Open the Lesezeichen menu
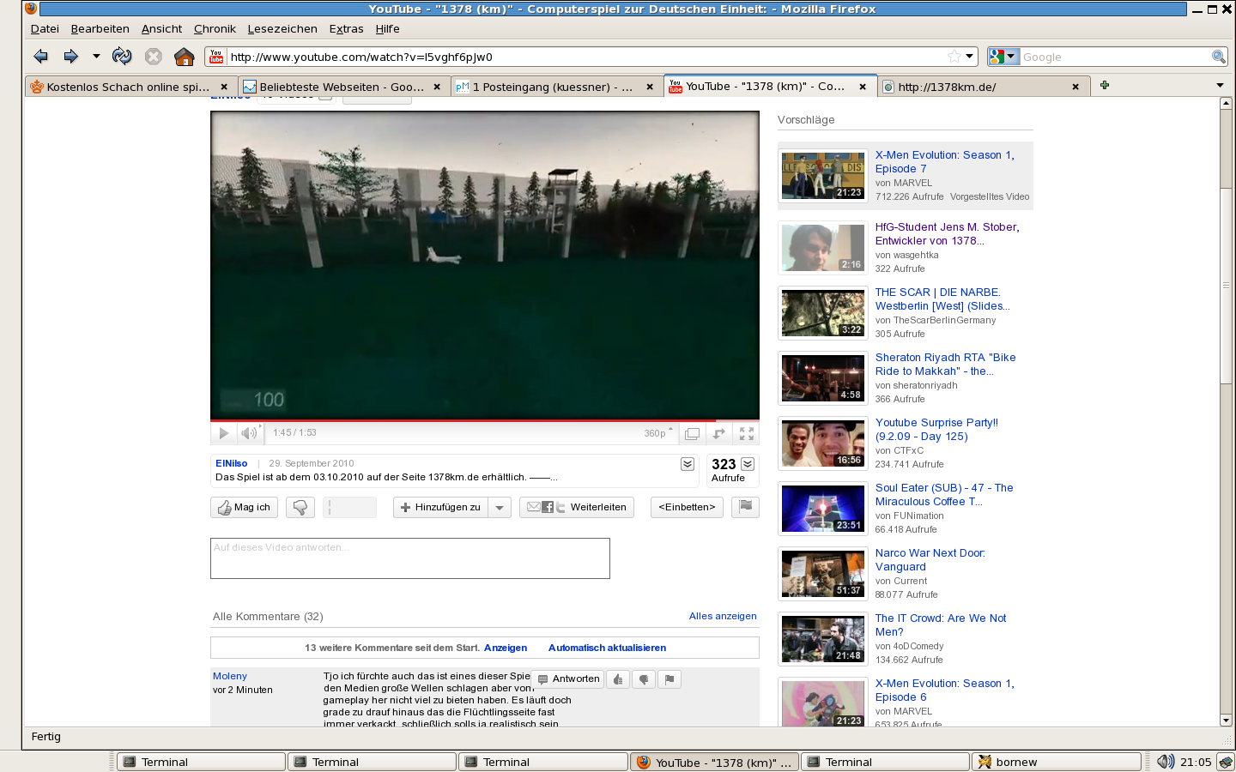 282,28
